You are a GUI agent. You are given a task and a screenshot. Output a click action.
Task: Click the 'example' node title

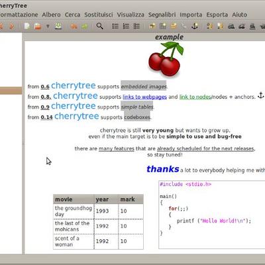point(169,37)
